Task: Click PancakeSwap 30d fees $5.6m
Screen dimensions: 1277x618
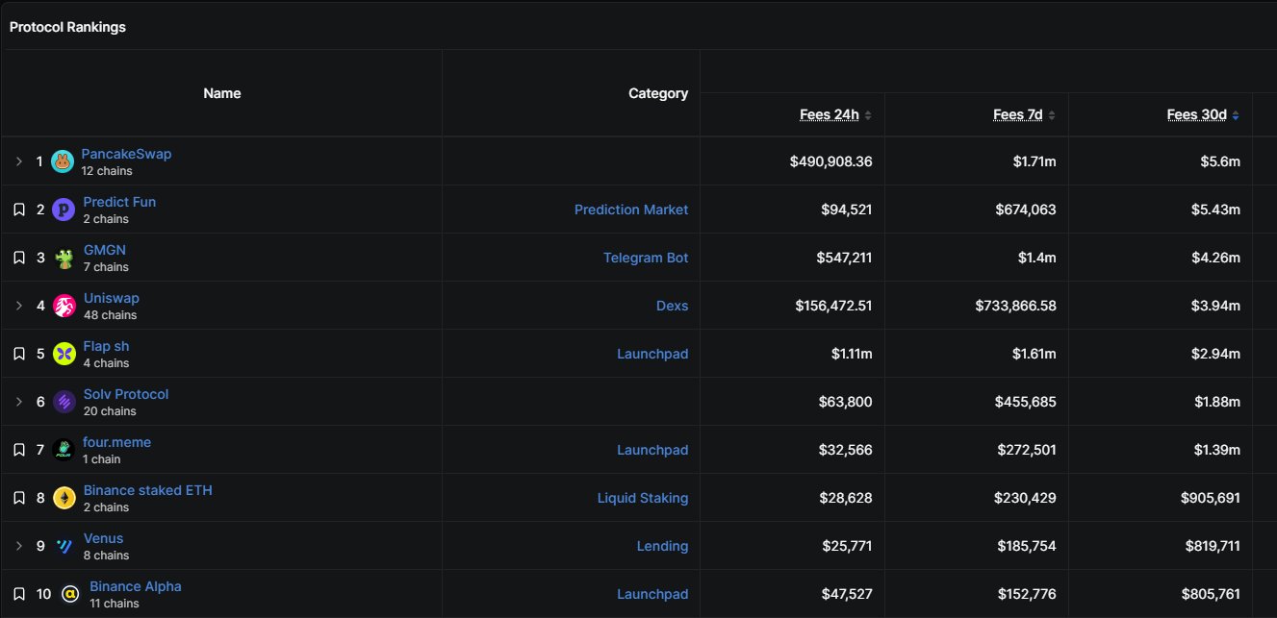Action: tap(1219, 161)
